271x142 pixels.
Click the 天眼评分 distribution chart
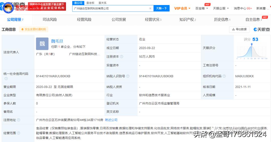pos(252,51)
